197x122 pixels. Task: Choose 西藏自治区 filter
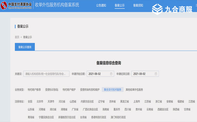click(x=163, y=109)
